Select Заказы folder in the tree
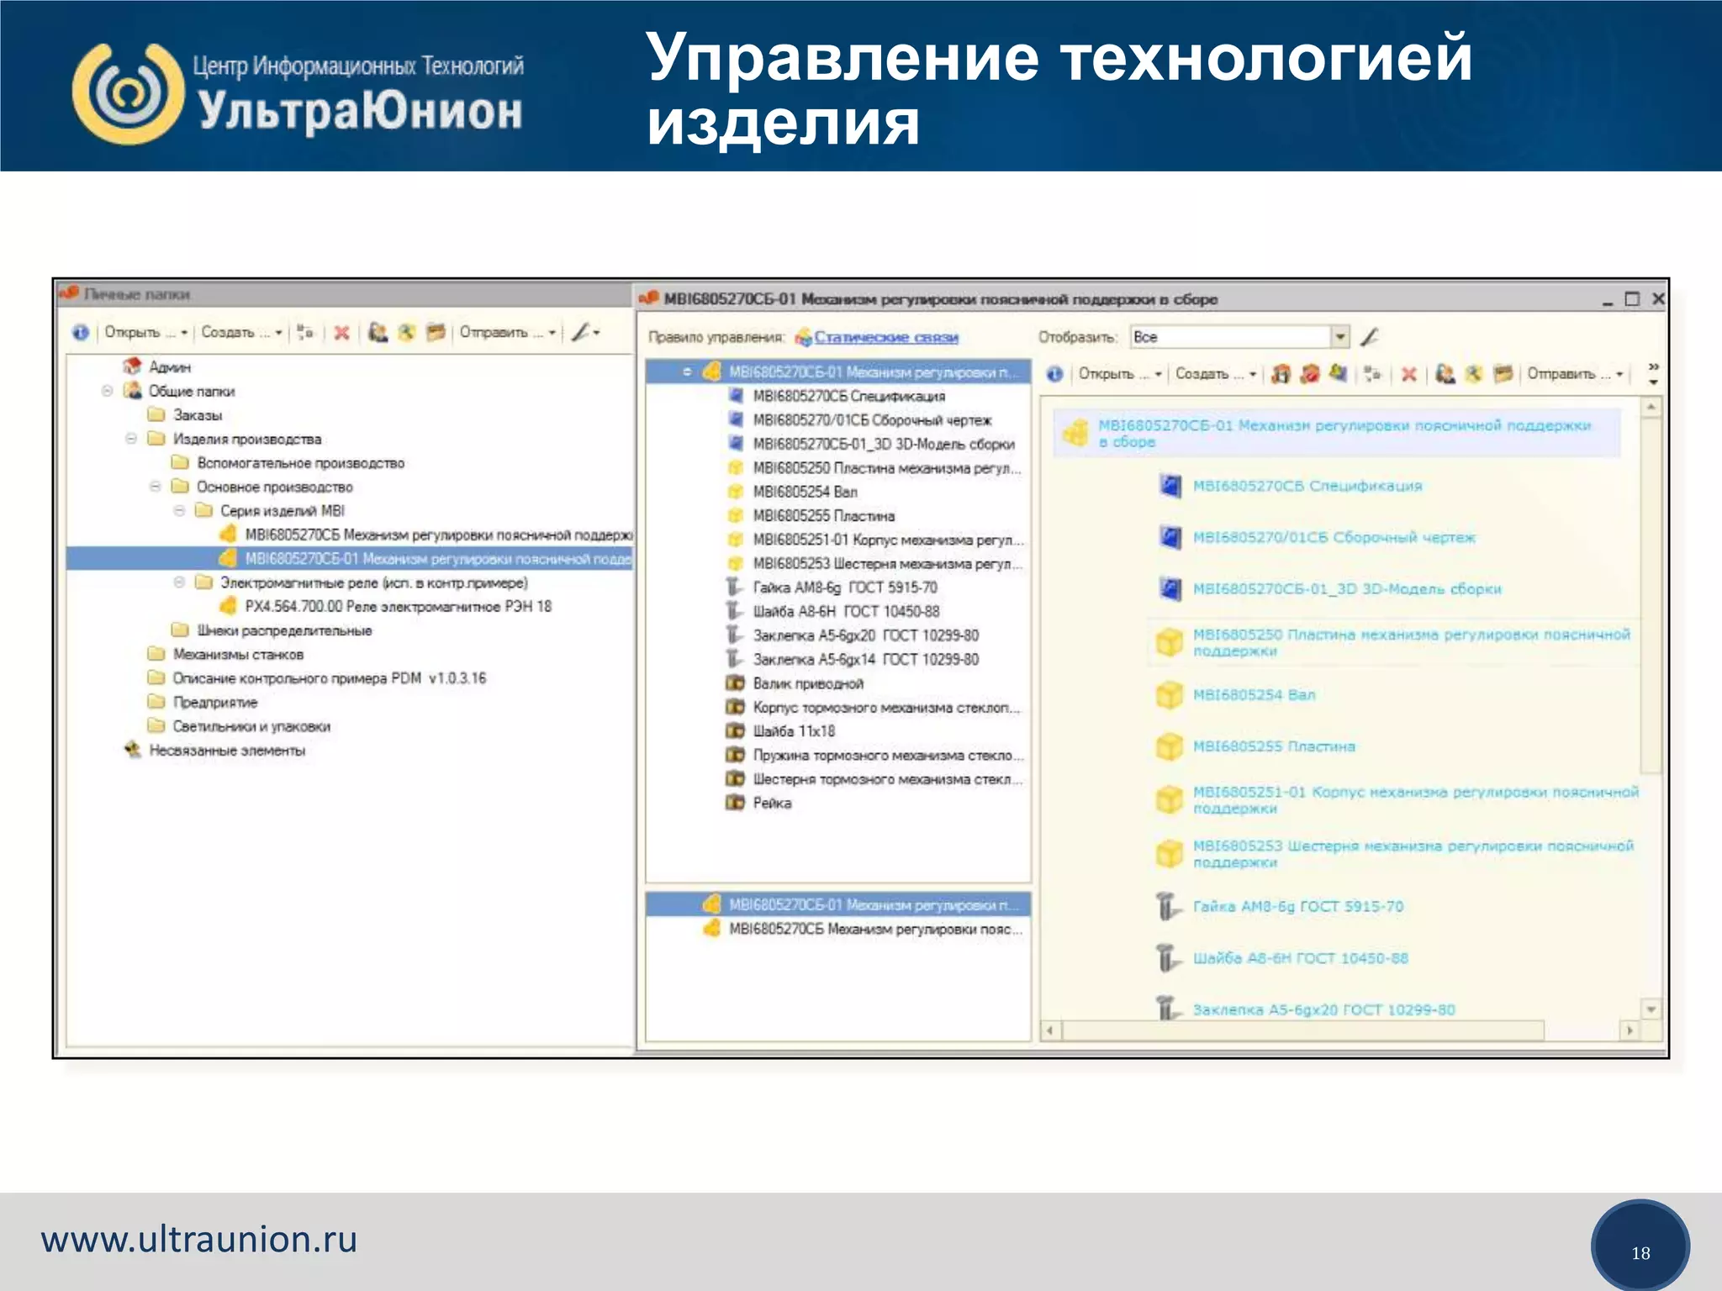Viewport: 1722px width, 1291px height. (197, 415)
